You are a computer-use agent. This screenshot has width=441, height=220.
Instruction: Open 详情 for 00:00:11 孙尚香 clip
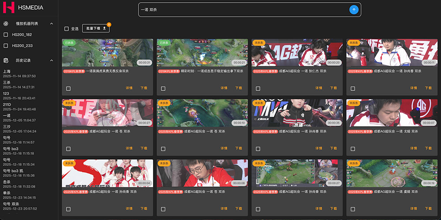point(414,88)
